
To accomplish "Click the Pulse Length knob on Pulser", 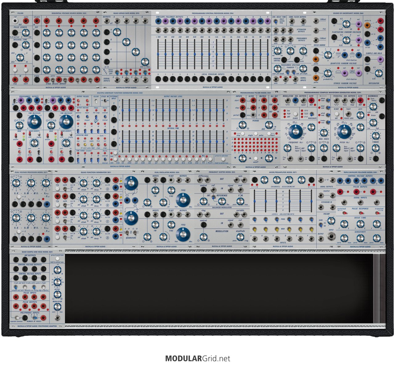I will point(26,33).
